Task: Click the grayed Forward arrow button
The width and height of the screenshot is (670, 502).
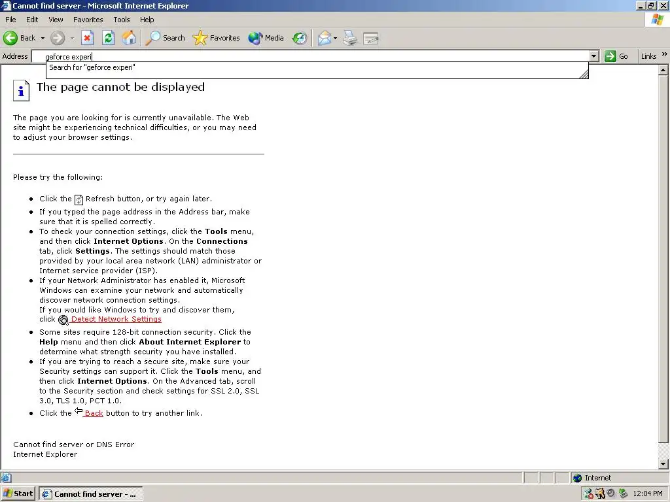Action: (58, 39)
